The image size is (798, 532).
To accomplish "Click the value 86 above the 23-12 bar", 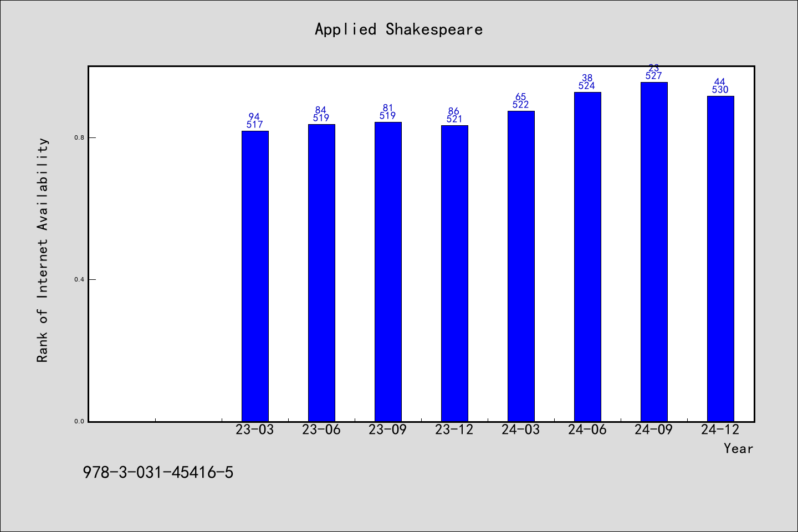I will coord(454,111).
